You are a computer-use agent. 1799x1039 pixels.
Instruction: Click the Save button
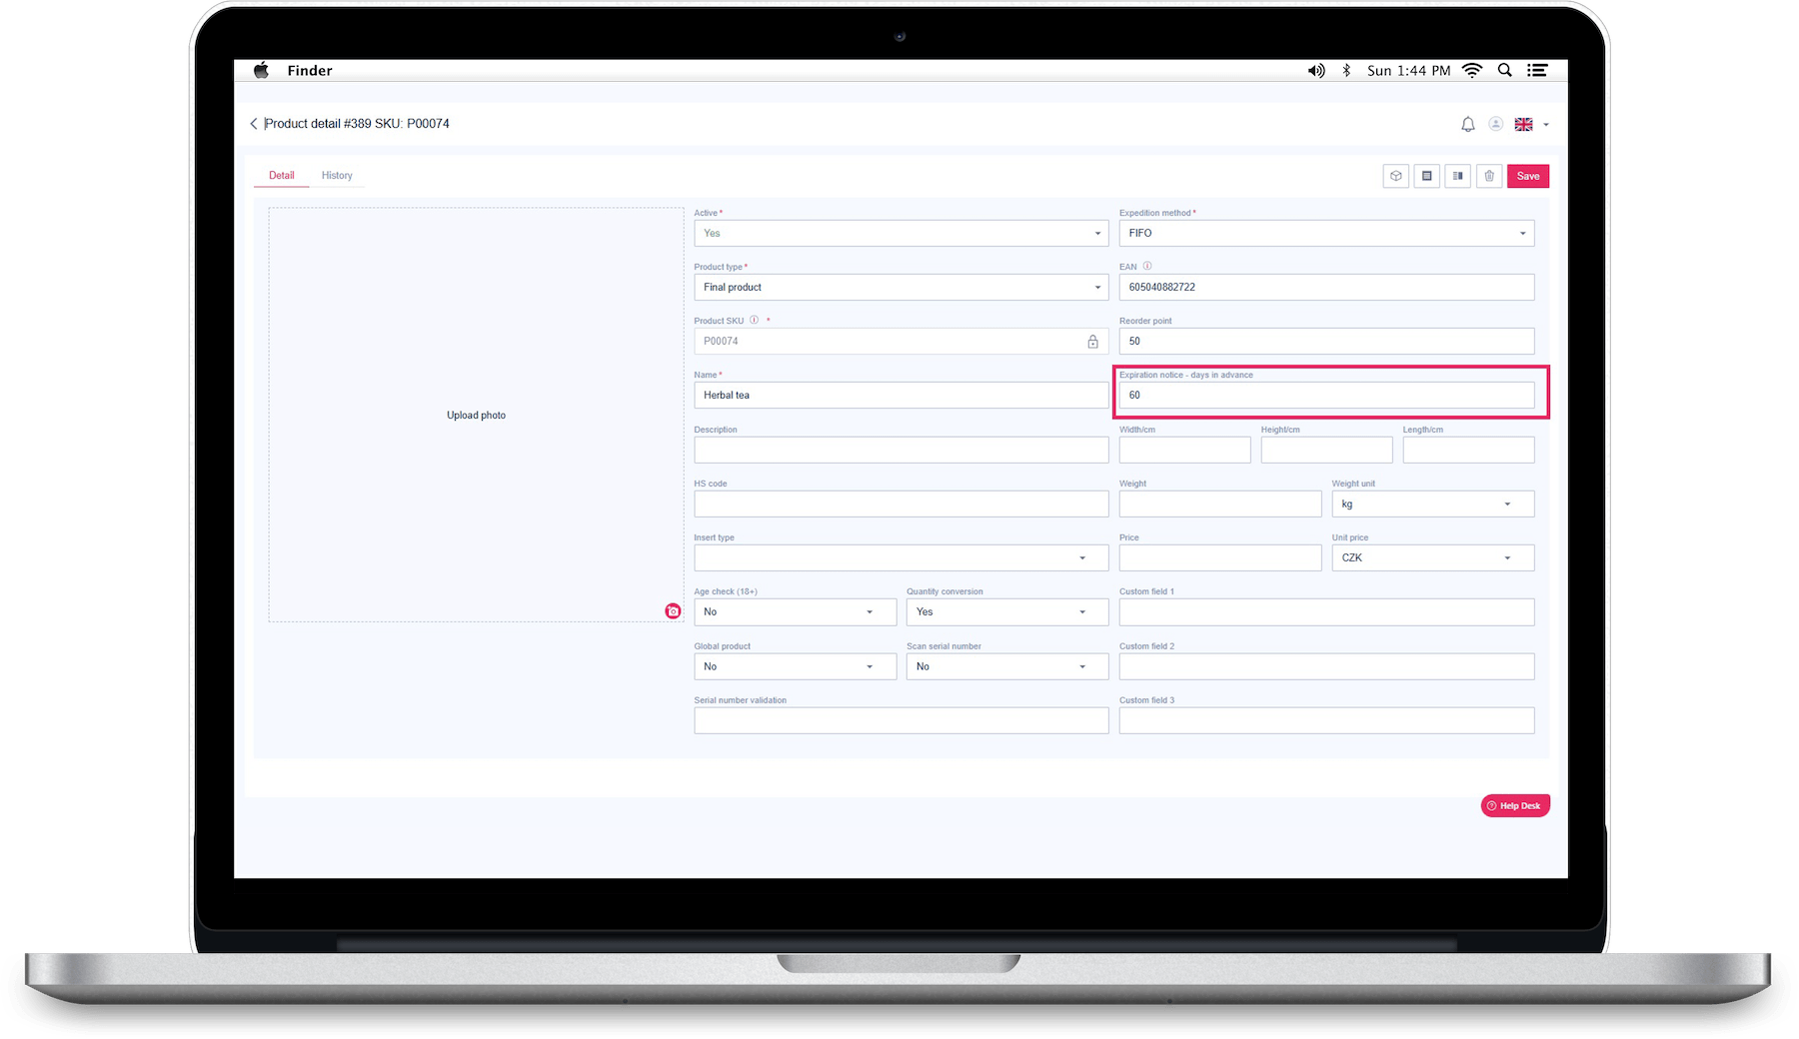[1528, 176]
